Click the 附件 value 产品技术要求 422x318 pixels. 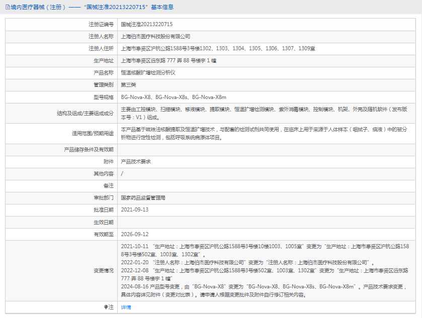136,162
